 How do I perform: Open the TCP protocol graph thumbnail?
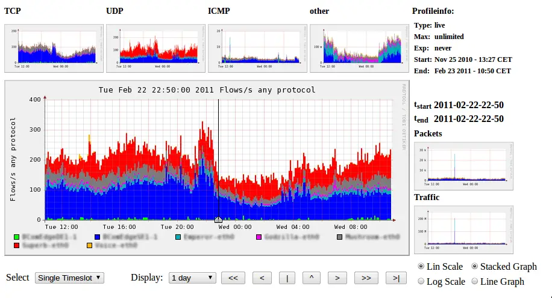coord(54,49)
